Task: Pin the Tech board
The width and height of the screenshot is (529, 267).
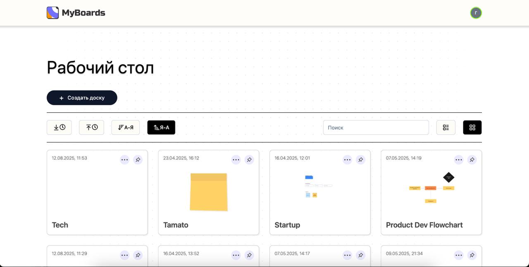Action: pyautogui.click(x=138, y=160)
